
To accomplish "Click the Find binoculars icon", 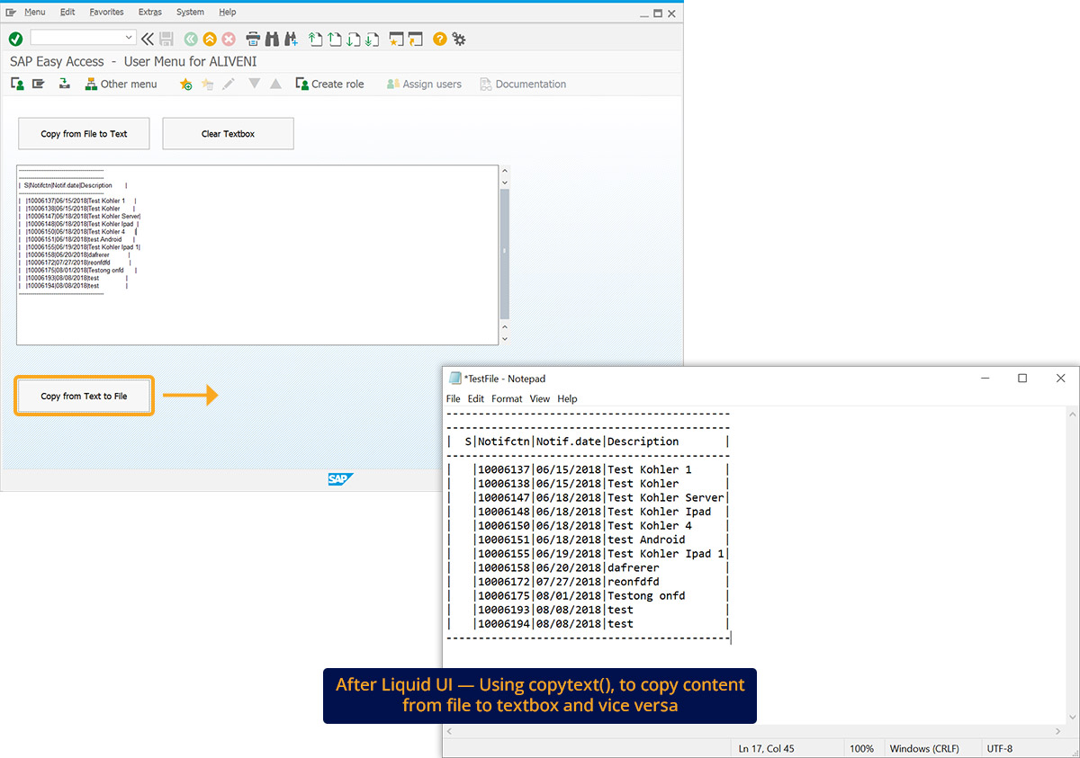I will pyautogui.click(x=272, y=39).
